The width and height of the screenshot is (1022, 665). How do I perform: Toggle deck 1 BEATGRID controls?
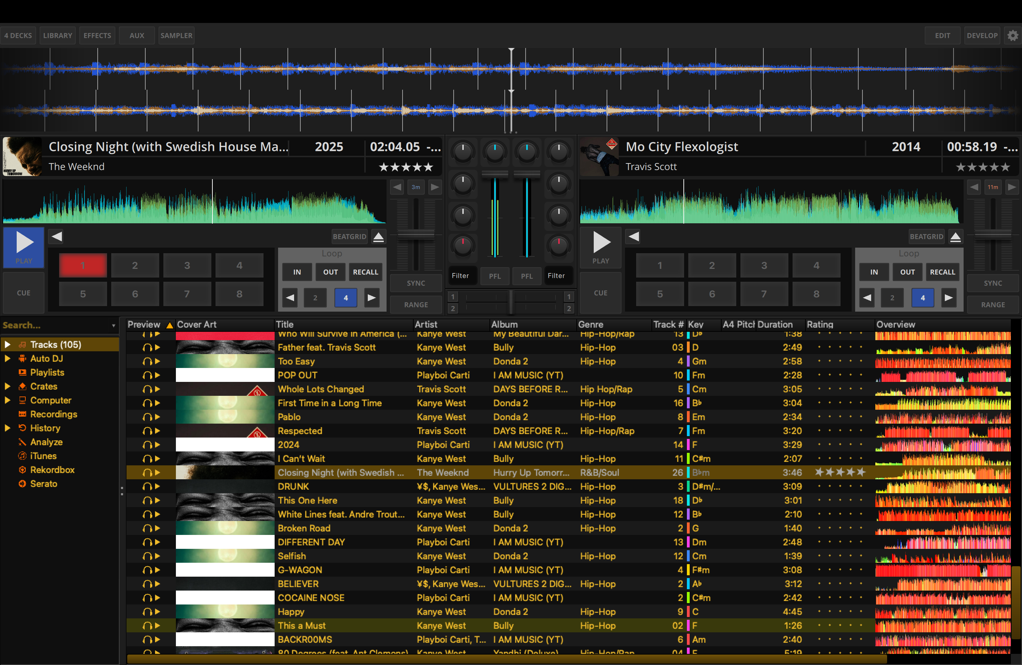click(350, 237)
